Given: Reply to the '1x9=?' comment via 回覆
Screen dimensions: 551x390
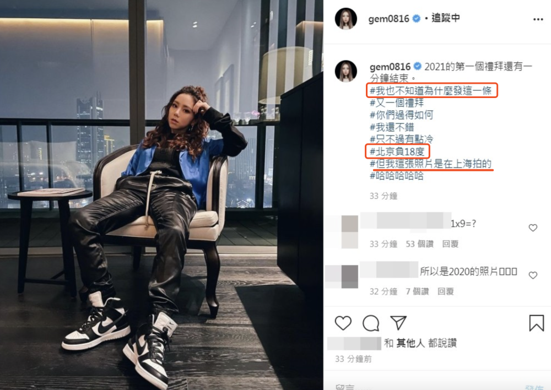Looking at the screenshot, I should pos(450,244).
